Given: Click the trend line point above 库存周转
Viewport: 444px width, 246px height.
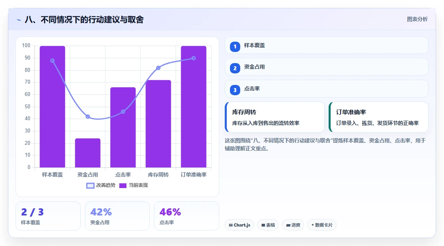Looking at the screenshot, I should [x=158, y=68].
